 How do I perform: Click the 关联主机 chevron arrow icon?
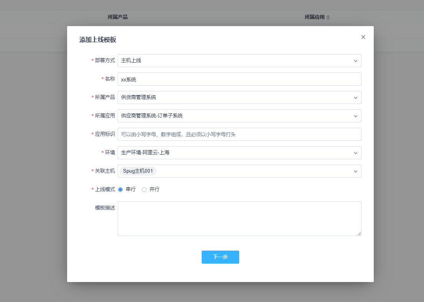click(356, 171)
